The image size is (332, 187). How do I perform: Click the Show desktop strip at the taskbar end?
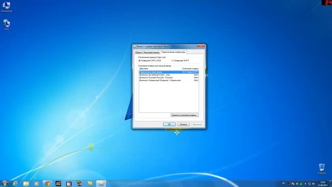(x=330, y=183)
